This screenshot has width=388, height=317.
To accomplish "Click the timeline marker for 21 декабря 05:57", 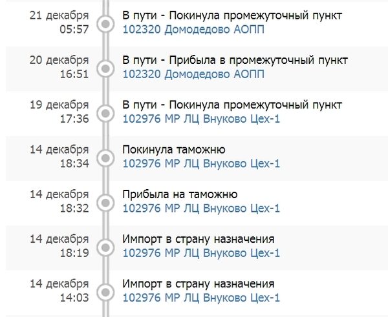I will tap(104, 23).
